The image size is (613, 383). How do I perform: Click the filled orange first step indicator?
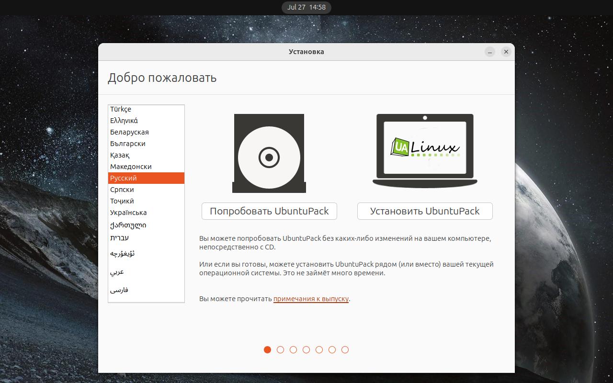click(267, 349)
